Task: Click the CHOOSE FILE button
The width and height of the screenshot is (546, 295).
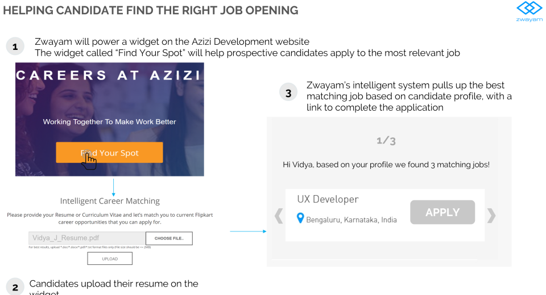Action: click(169, 238)
